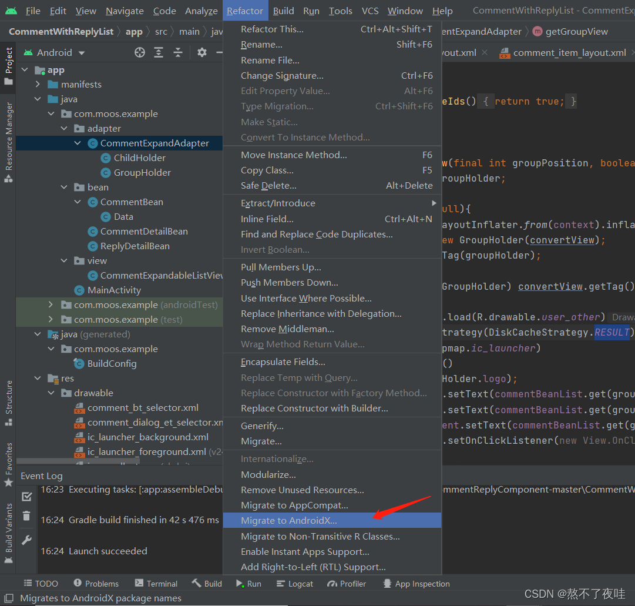Click the Event Log button

(x=41, y=476)
